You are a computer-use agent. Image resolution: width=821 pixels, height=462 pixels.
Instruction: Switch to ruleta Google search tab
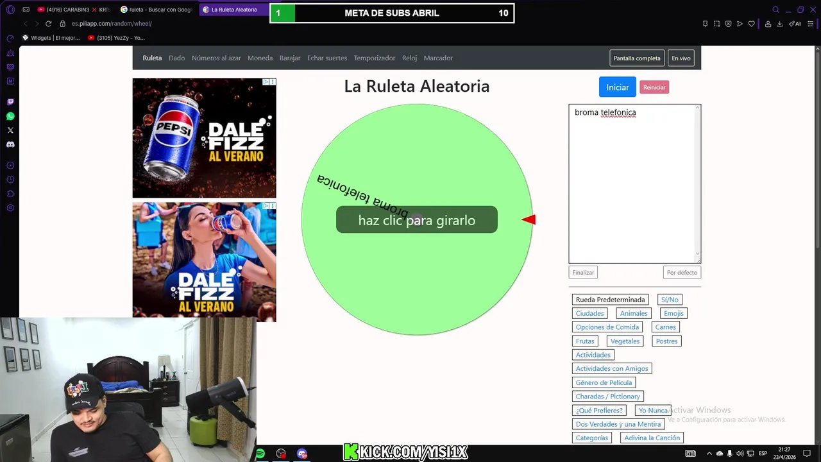(x=156, y=10)
